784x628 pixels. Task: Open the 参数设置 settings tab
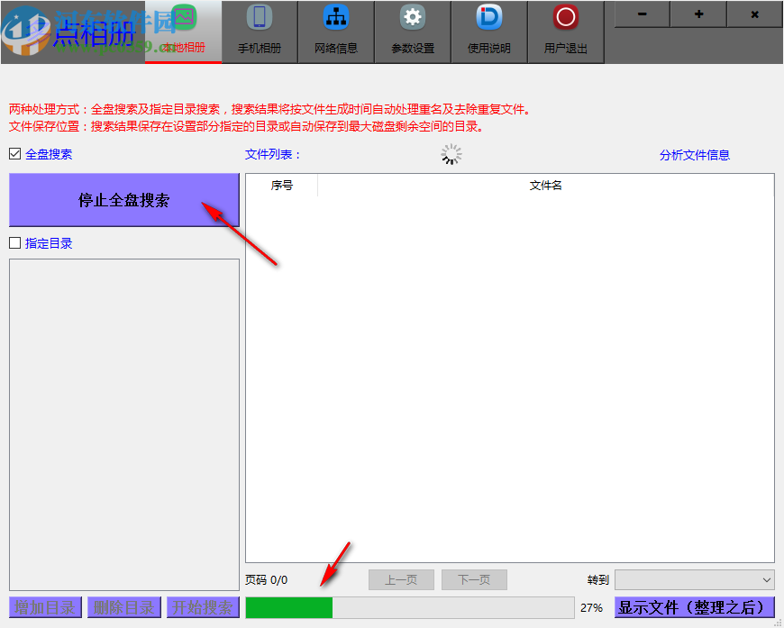click(413, 32)
